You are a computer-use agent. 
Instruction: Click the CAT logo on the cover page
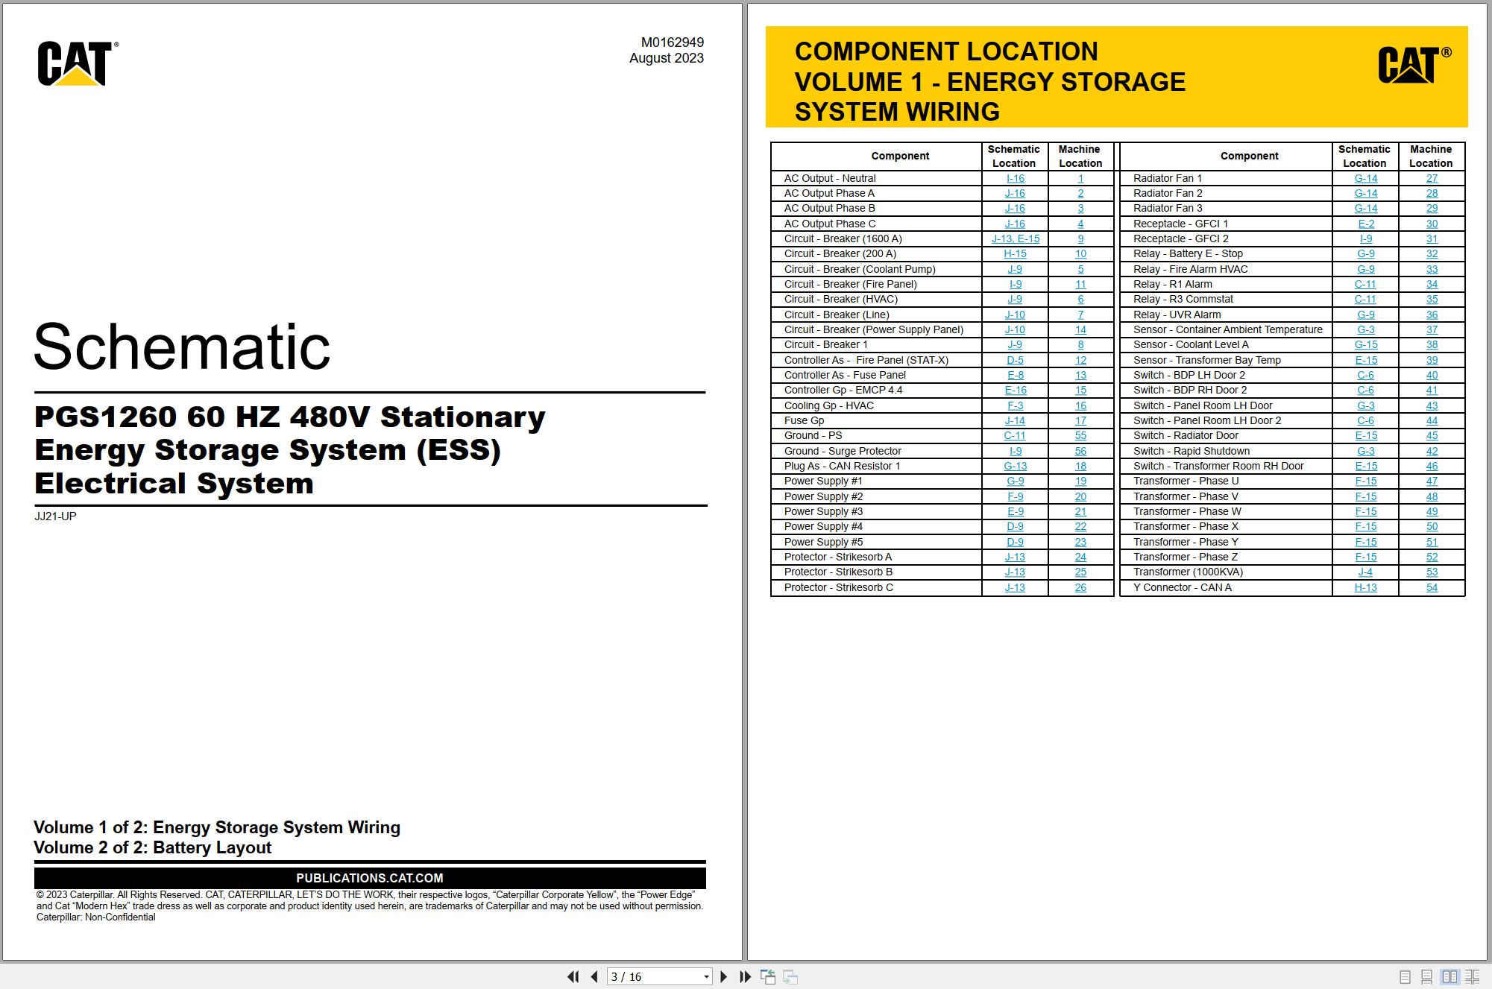tap(78, 63)
